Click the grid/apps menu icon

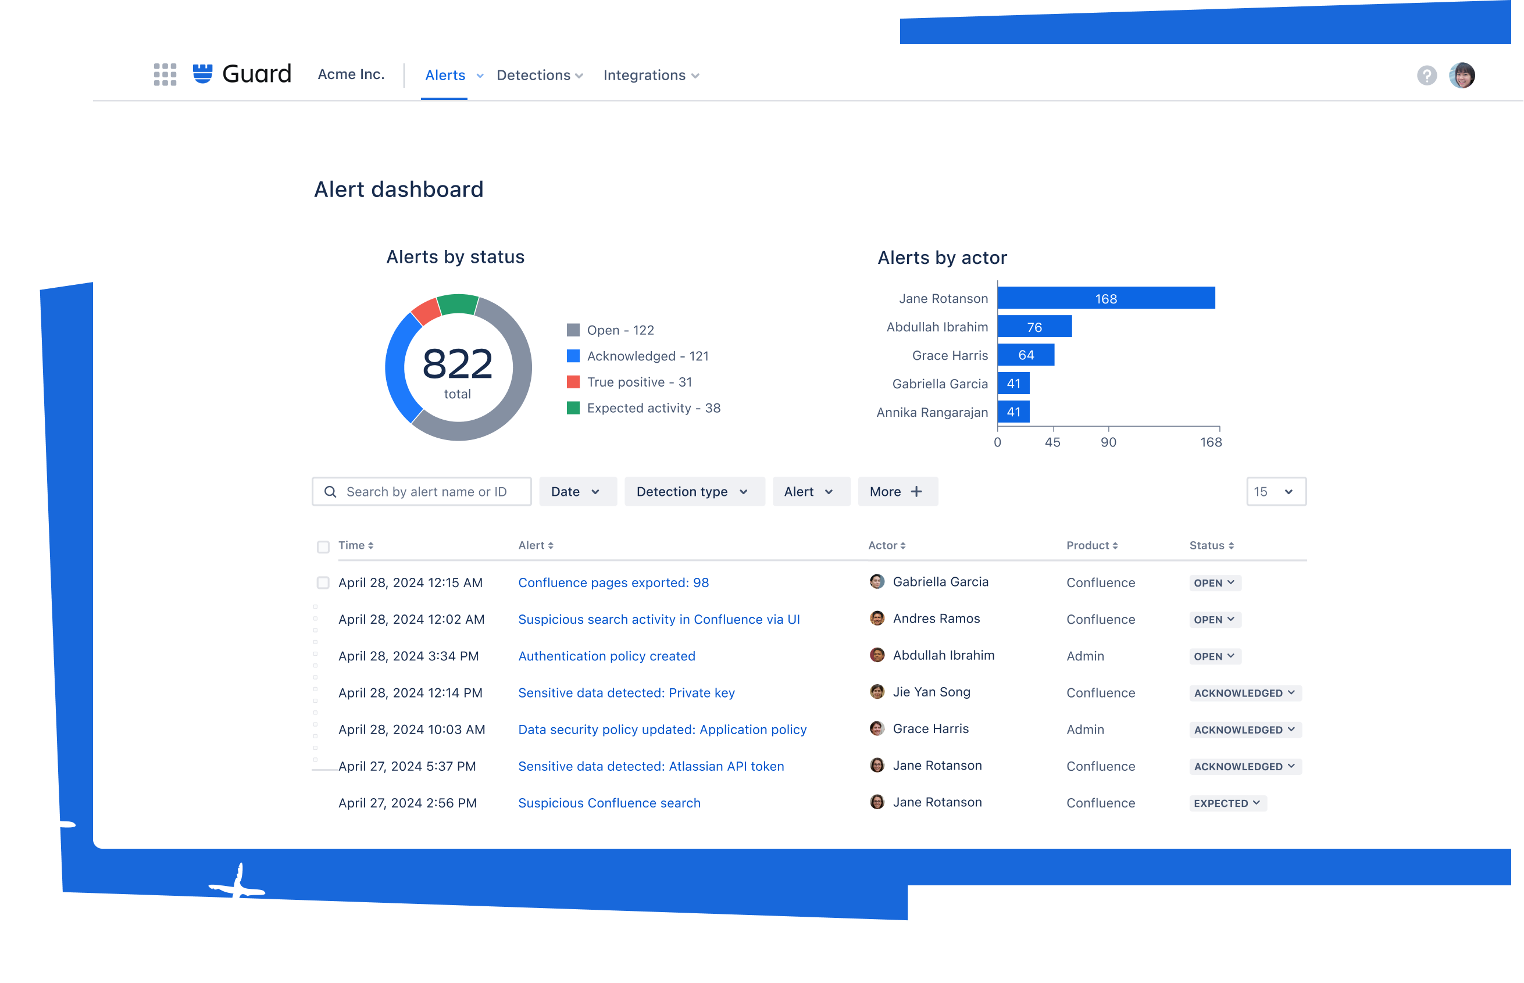163,74
